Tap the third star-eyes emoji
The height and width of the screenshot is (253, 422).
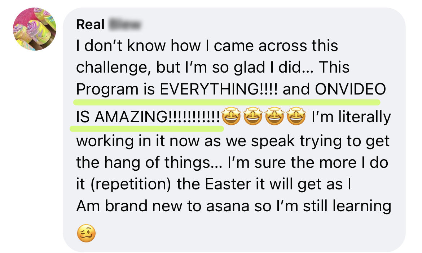(x=274, y=116)
